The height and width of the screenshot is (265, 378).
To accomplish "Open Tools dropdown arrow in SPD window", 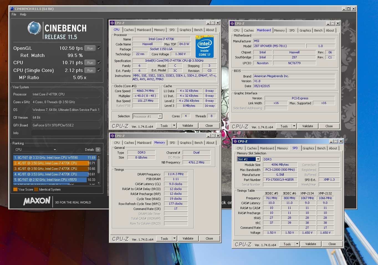I will 297,244.
